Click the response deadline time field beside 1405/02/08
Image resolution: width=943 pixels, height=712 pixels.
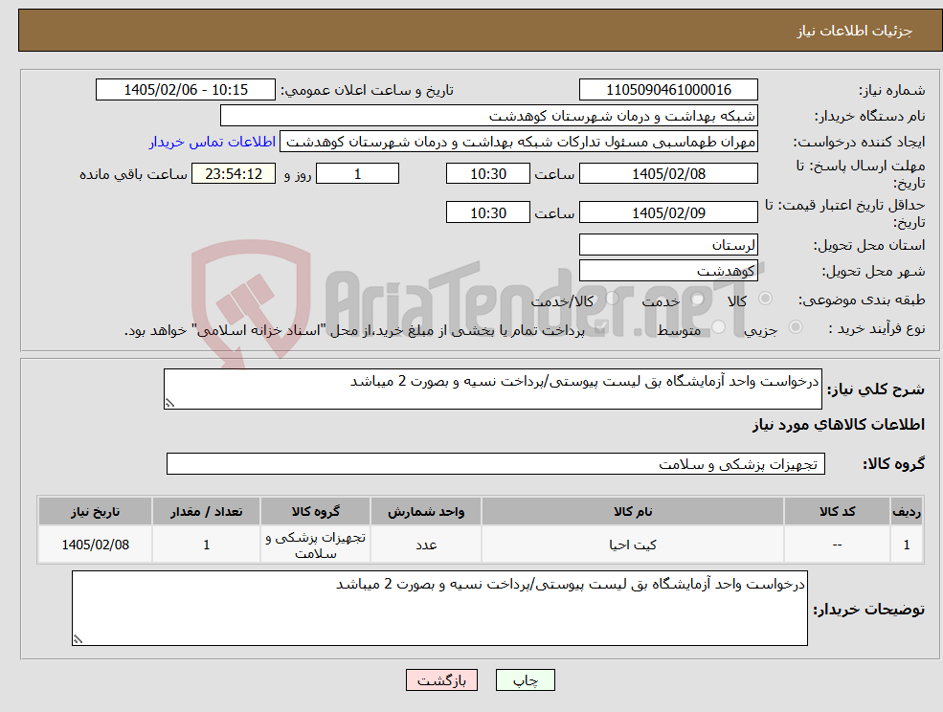click(x=487, y=174)
